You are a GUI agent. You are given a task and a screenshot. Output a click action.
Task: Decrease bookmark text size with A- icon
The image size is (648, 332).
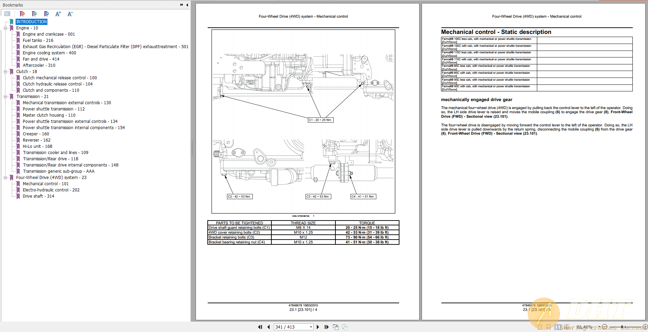coord(70,14)
